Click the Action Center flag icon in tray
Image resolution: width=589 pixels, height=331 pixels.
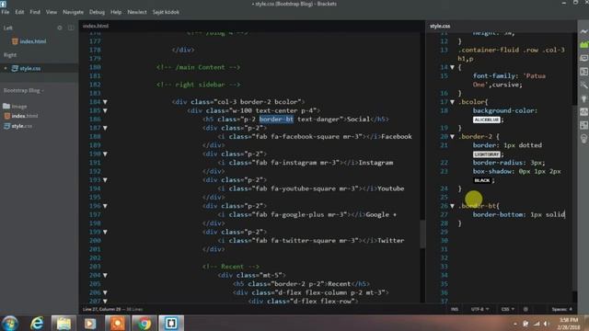point(525,324)
